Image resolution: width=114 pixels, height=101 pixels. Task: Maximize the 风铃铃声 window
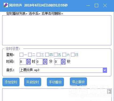pyautogui.click(x=96, y=5)
